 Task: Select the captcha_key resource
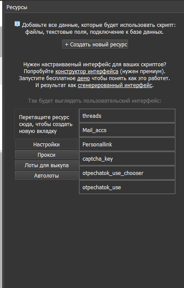(x=127, y=159)
